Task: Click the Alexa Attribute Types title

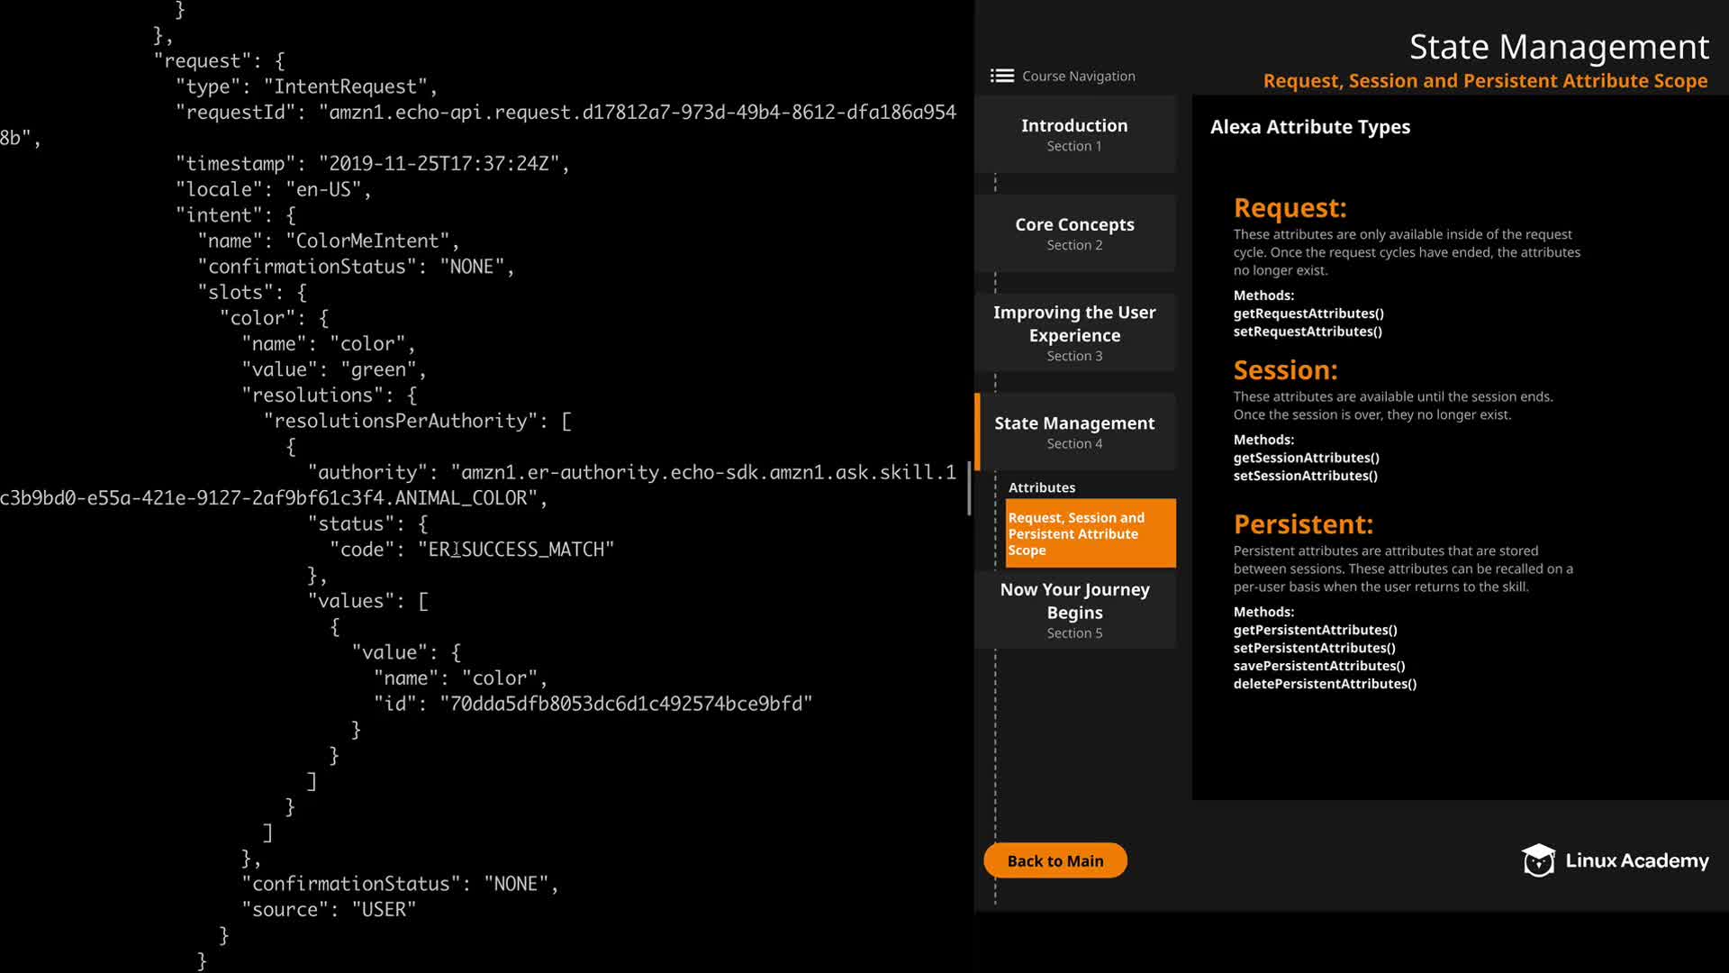Action: (1309, 127)
